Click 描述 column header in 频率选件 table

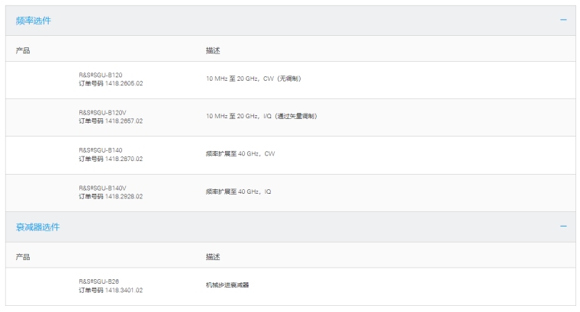coord(213,50)
